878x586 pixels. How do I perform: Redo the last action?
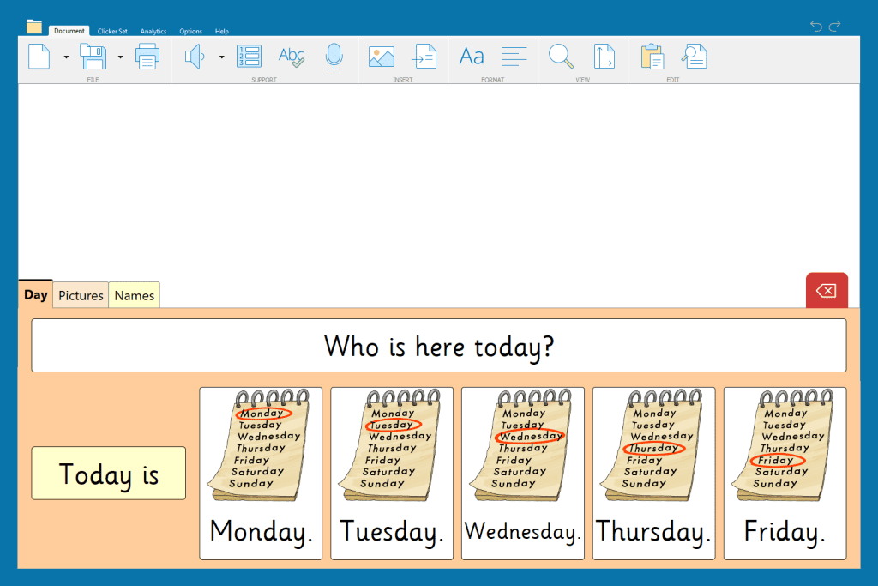coord(835,26)
